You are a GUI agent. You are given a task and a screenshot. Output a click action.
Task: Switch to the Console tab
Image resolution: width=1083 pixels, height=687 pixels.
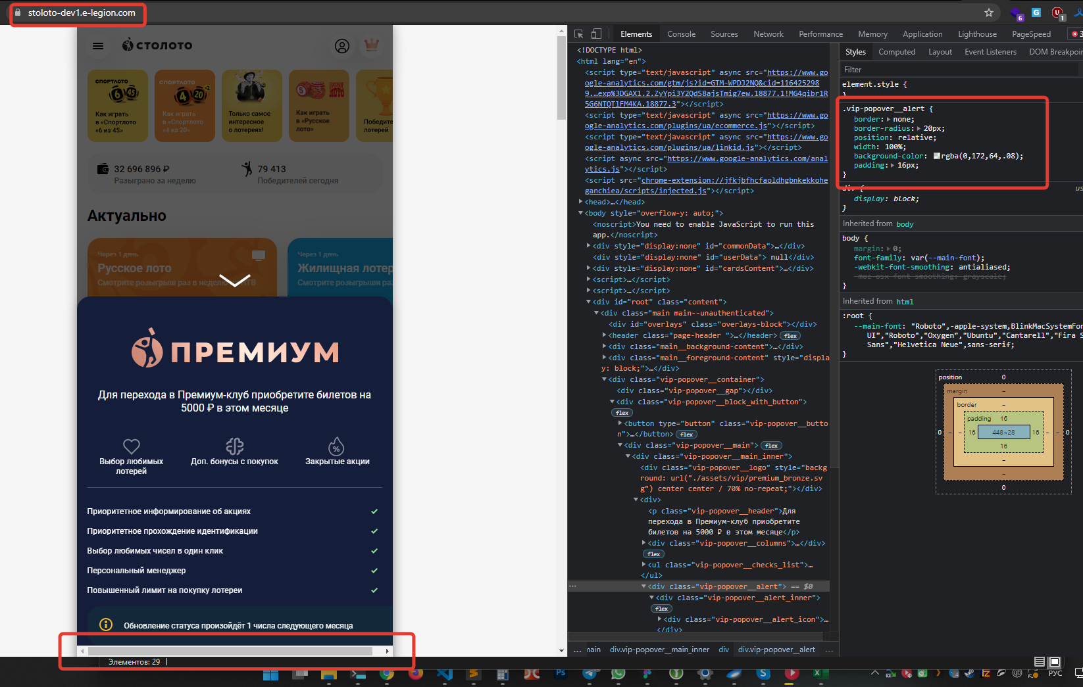click(681, 34)
